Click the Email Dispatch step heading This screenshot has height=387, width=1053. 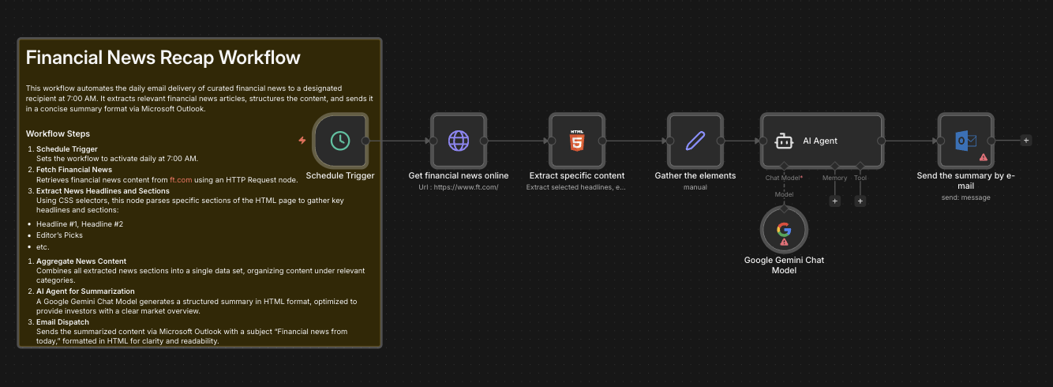tap(62, 322)
